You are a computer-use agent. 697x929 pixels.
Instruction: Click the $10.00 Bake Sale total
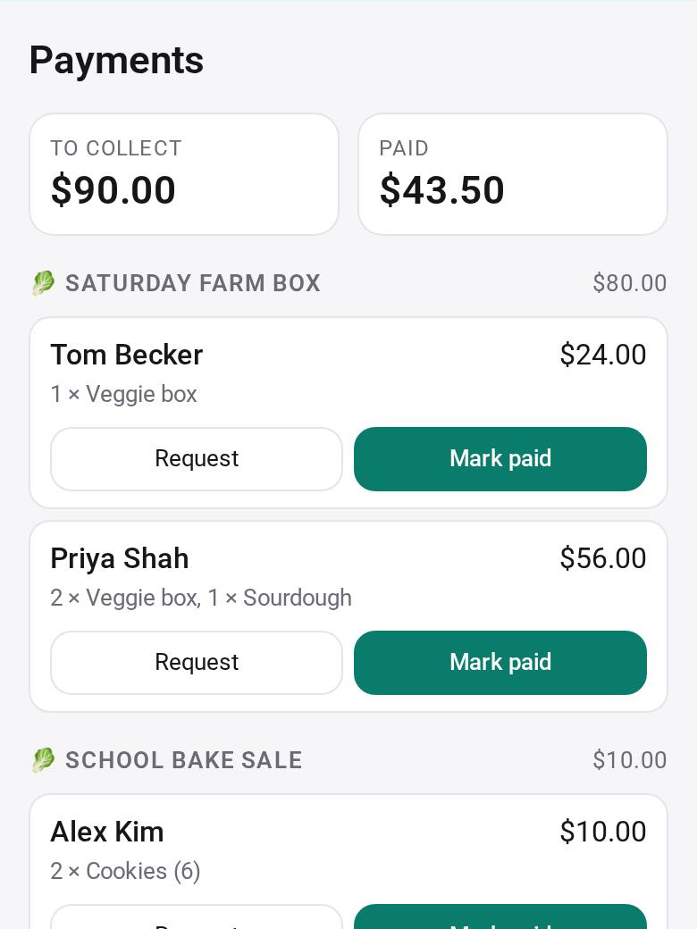(x=629, y=759)
